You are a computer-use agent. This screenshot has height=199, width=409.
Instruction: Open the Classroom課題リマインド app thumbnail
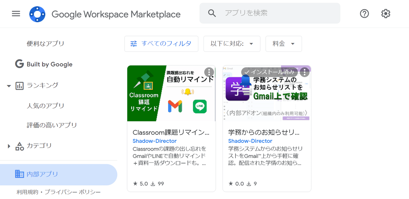point(171,94)
